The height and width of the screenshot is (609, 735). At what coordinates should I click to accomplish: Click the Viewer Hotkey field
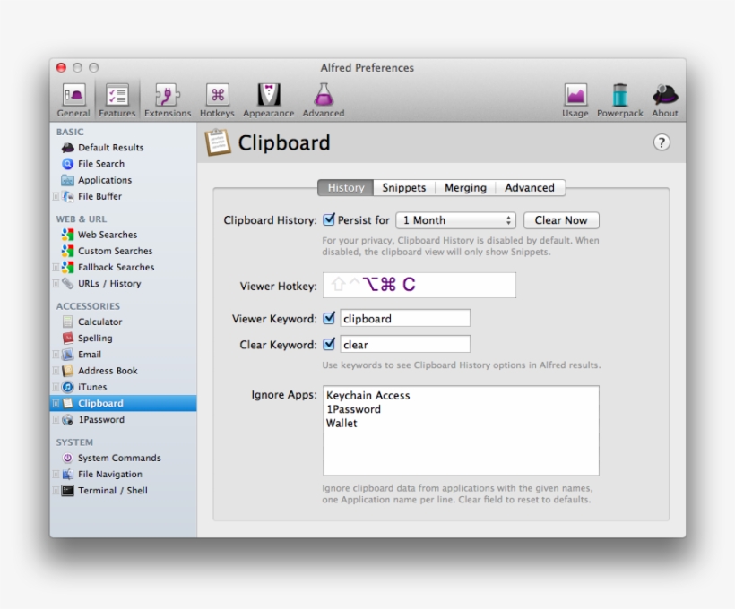(x=419, y=285)
